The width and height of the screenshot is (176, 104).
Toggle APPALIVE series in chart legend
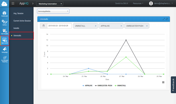point(87,86)
